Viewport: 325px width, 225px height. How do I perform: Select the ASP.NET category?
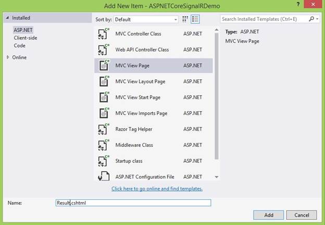pos(23,30)
